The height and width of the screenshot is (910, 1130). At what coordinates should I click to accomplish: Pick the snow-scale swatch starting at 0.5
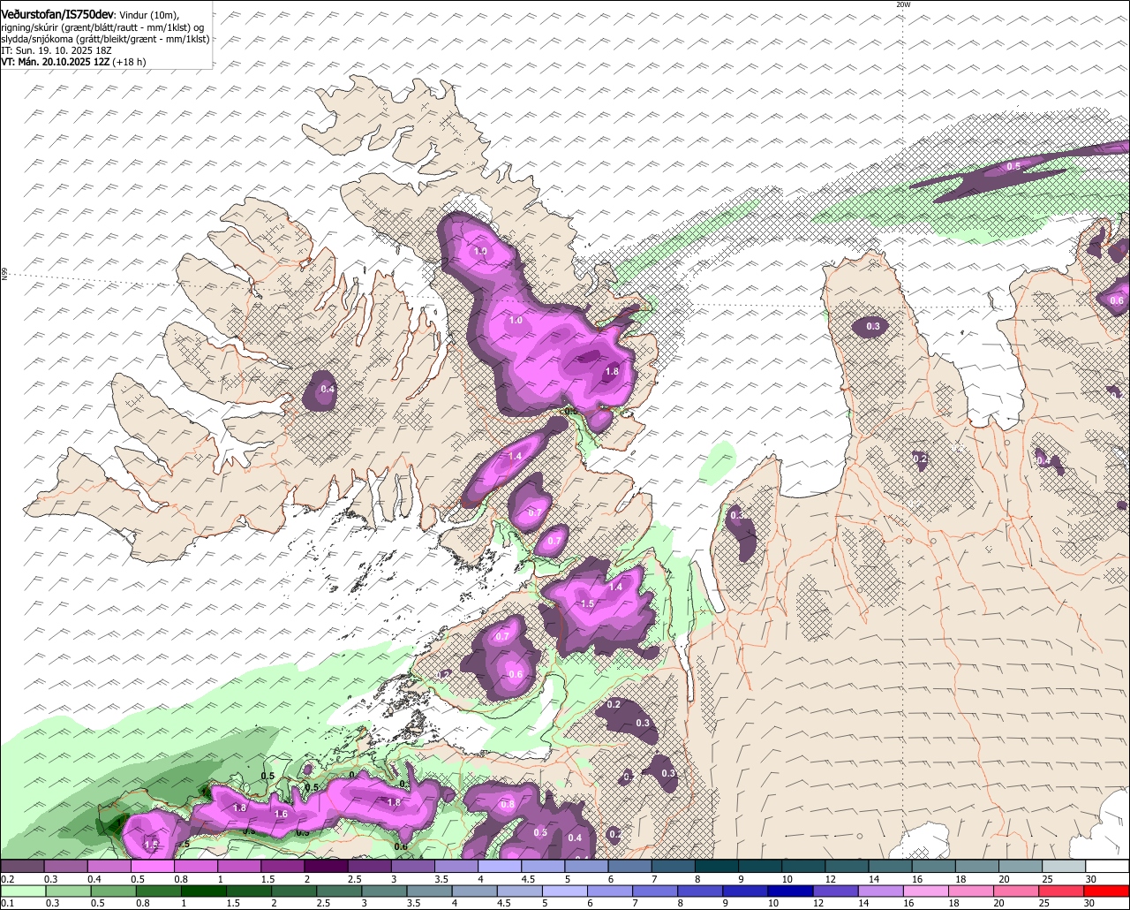152,867
